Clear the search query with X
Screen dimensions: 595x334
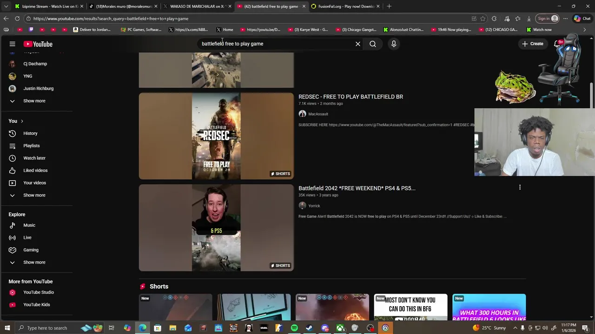tap(358, 44)
